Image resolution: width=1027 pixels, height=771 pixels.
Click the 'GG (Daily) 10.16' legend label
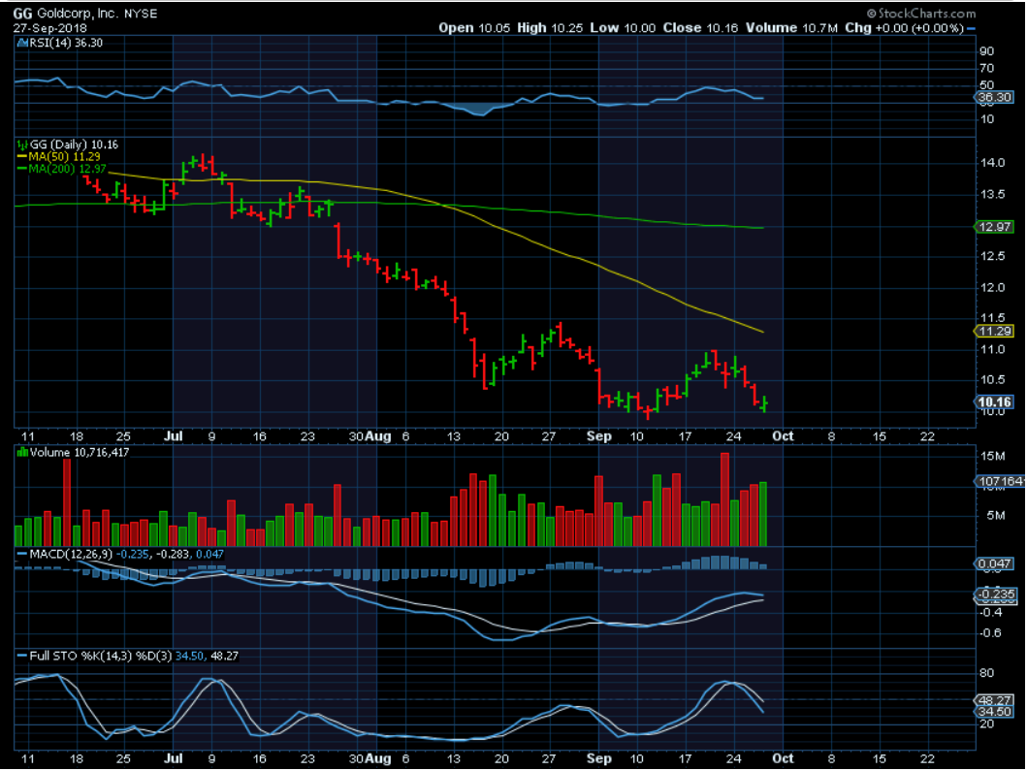[x=74, y=145]
